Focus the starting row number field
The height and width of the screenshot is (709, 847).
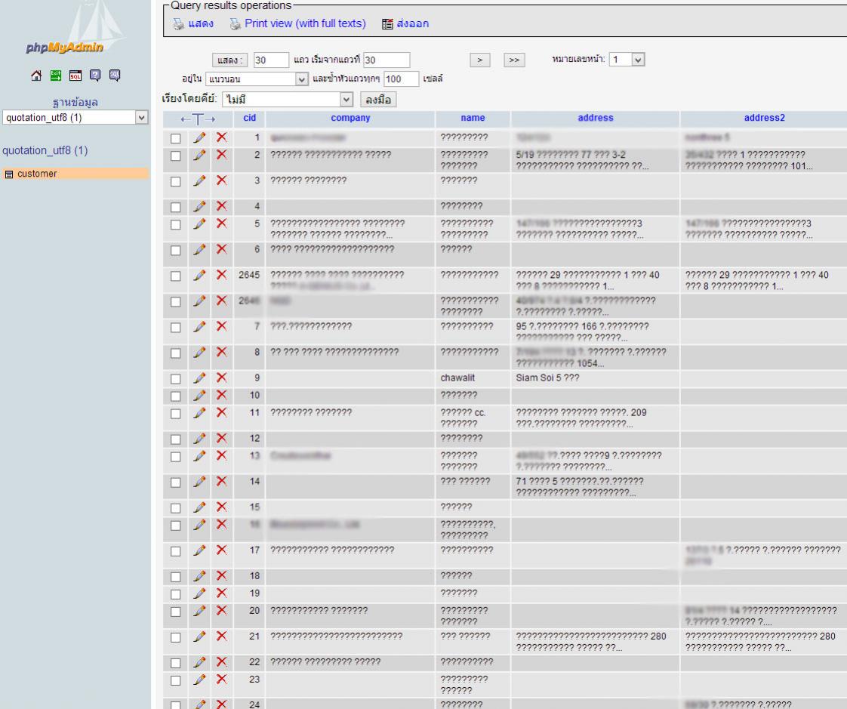point(387,60)
